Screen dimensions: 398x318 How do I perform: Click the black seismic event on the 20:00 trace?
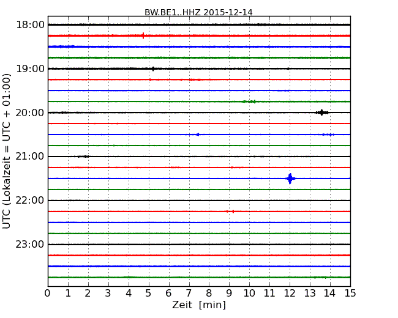322,113
